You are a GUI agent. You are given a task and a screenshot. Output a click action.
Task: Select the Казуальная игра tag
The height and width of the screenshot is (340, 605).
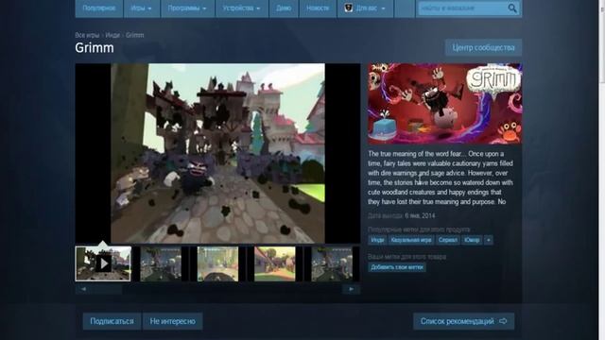pyautogui.click(x=411, y=240)
